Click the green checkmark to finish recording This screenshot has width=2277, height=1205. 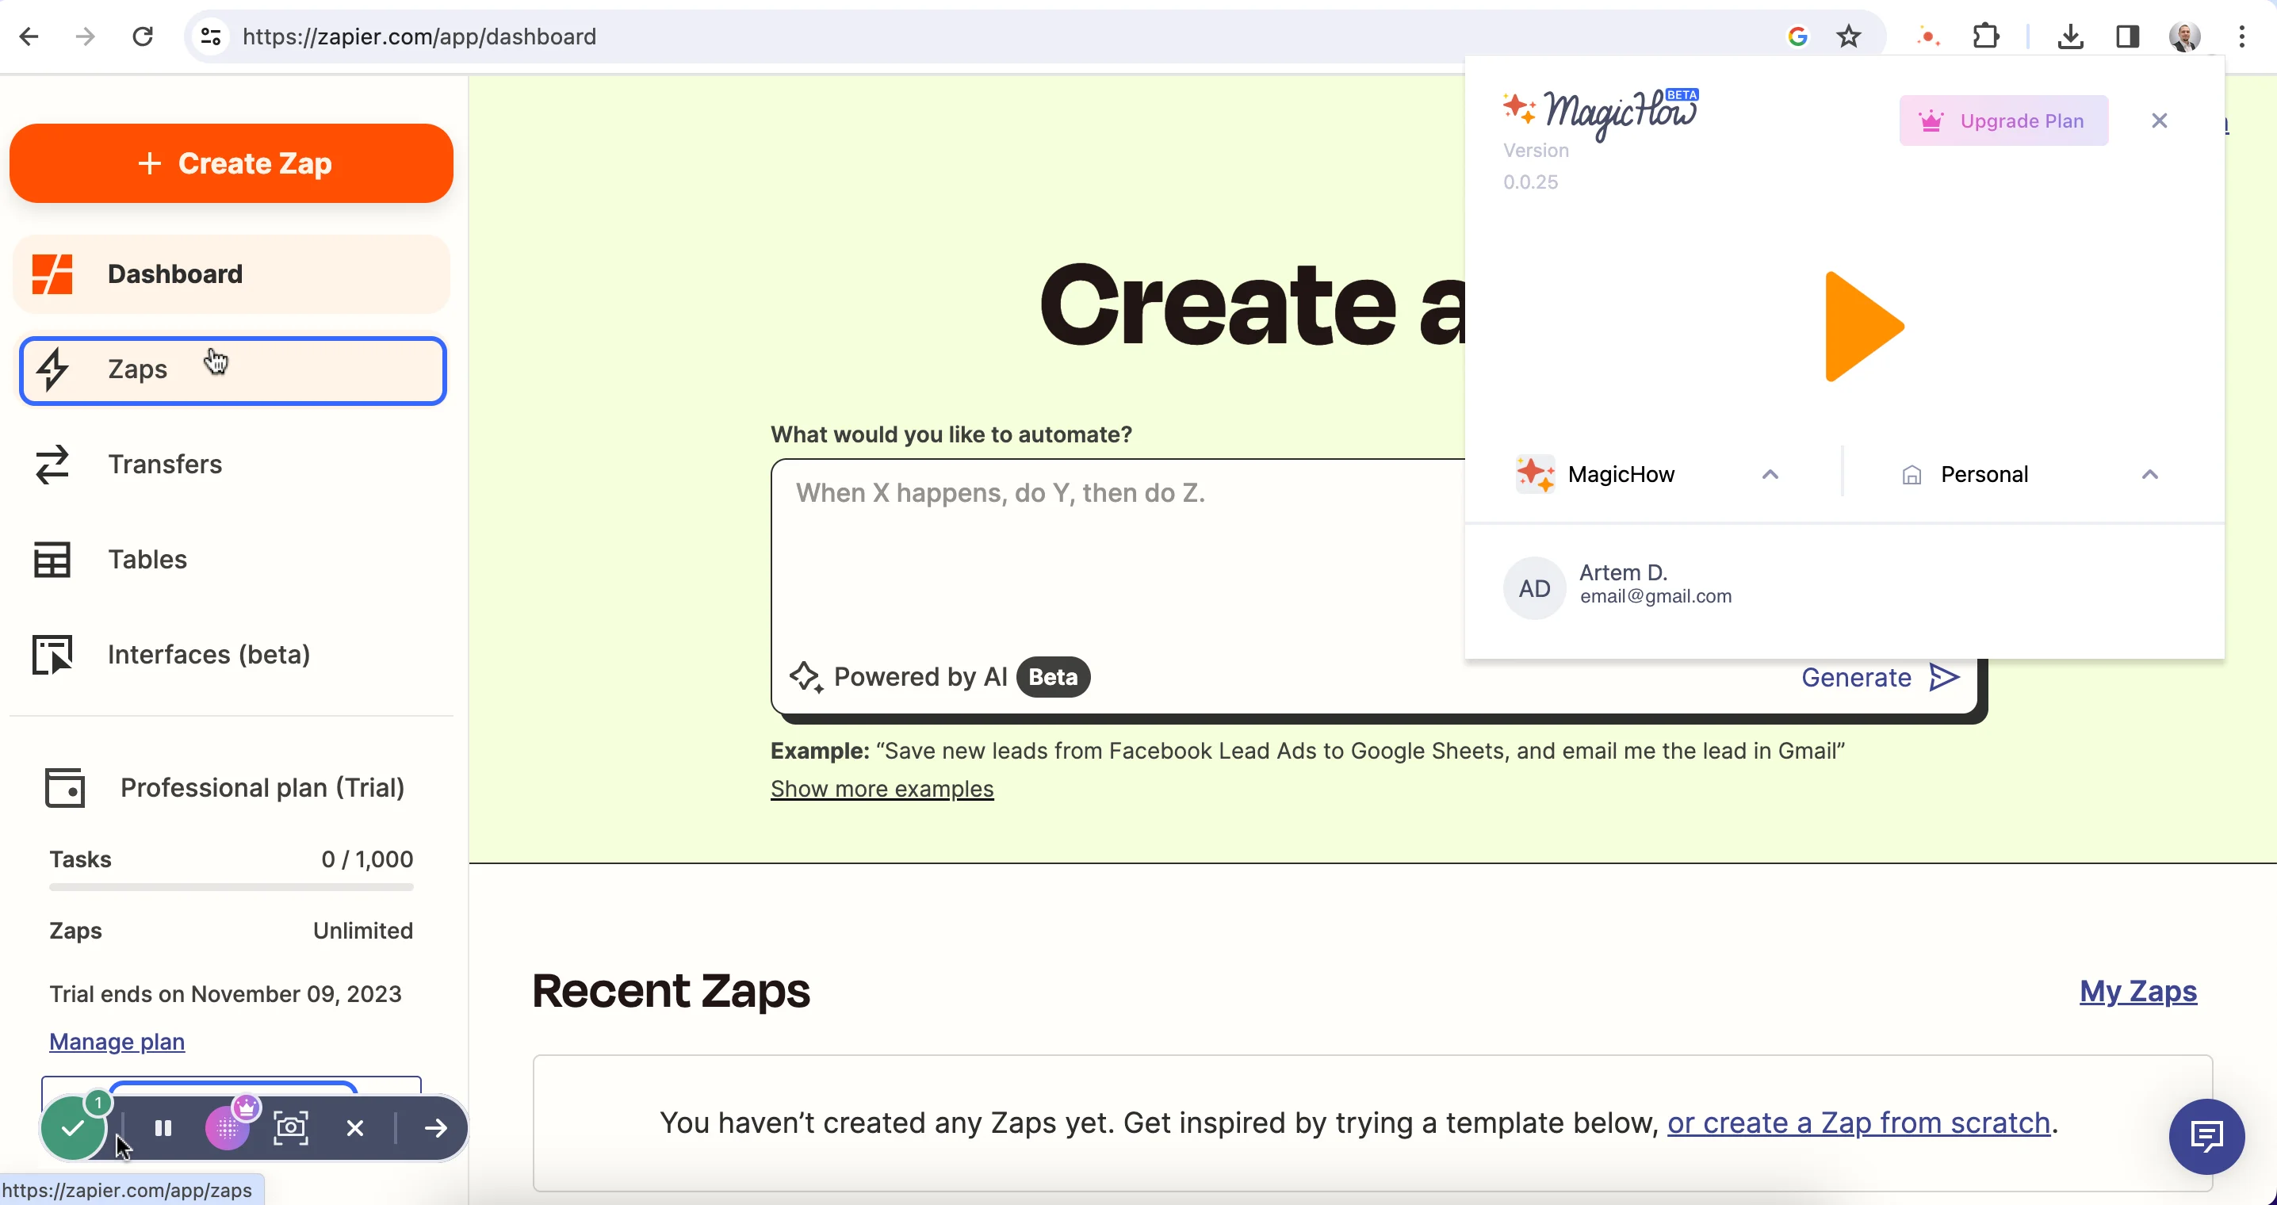click(x=75, y=1127)
